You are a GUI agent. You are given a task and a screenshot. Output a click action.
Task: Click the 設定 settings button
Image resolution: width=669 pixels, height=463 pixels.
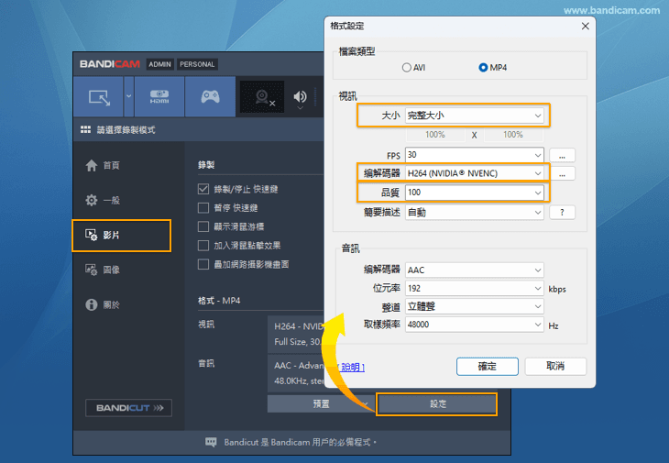tap(437, 403)
